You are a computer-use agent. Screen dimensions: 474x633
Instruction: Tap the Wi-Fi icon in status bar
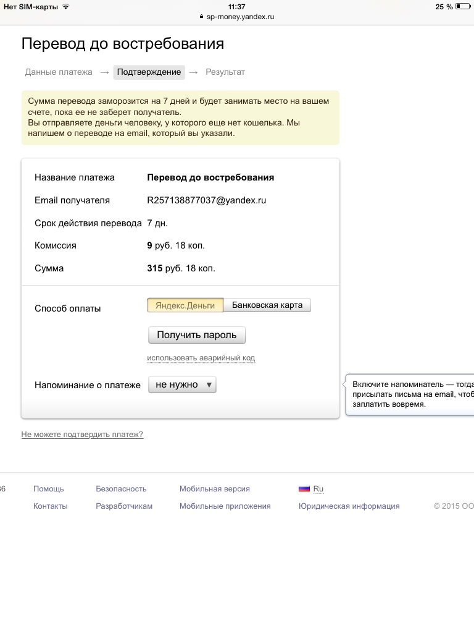[x=66, y=7]
